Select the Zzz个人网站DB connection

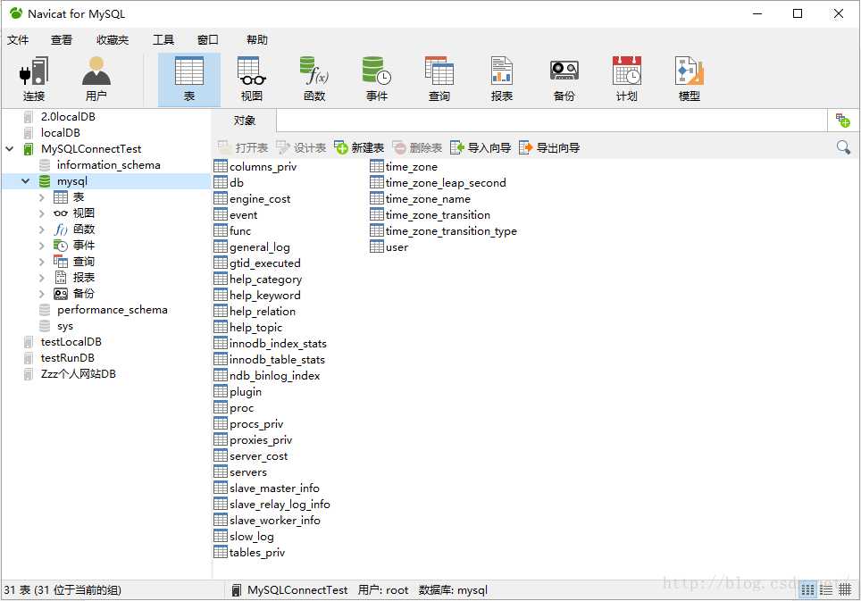click(78, 374)
